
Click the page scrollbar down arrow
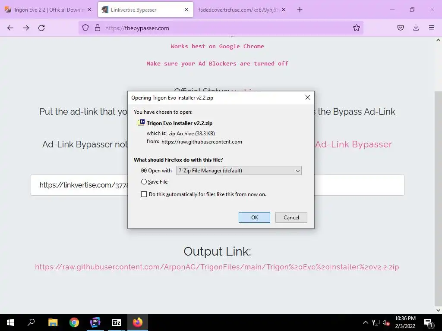(x=439, y=310)
